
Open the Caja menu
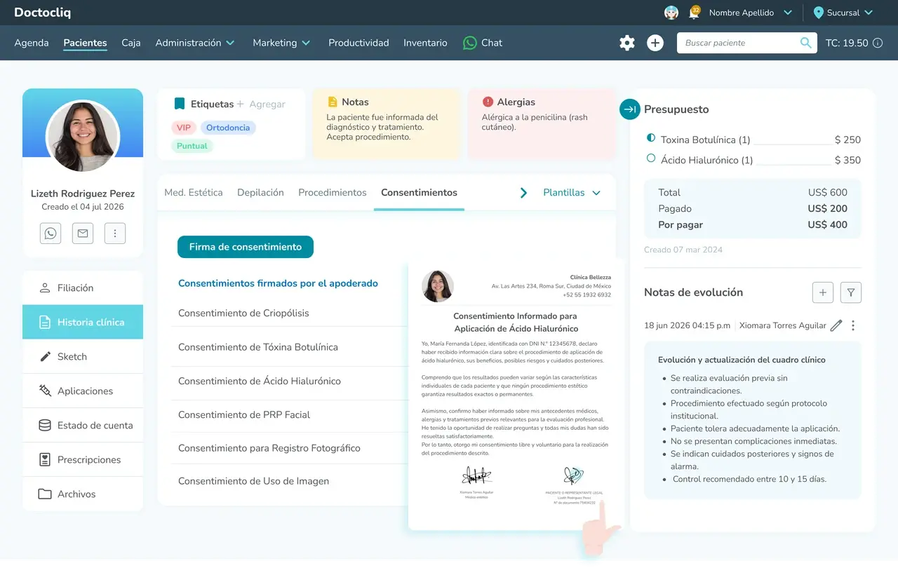tap(131, 43)
